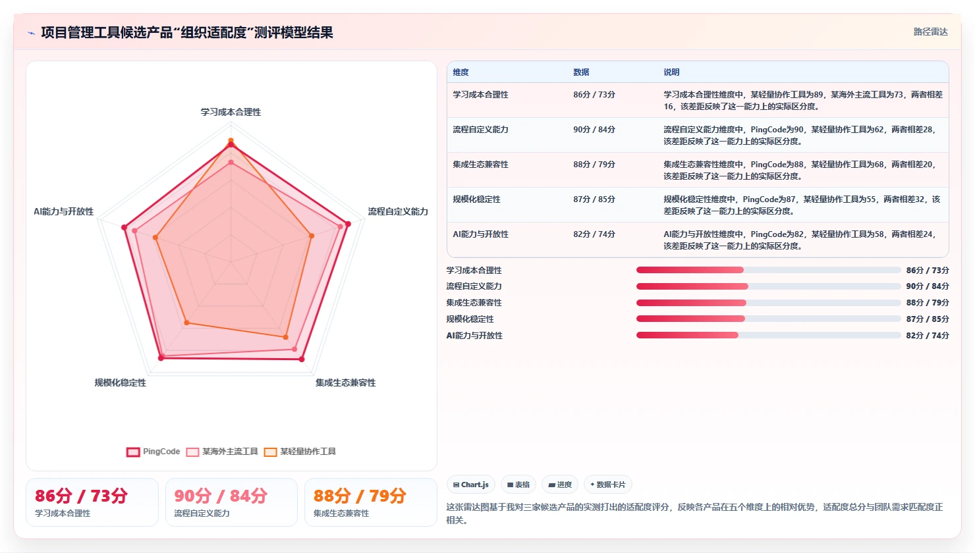Toggle the 某轻量协作工具 legend series
Viewport: 975px width, 553px height.
coord(300,452)
